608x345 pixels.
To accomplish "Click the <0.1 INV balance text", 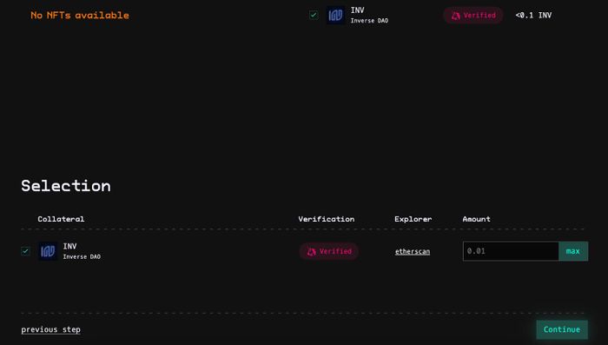I will coord(533,15).
